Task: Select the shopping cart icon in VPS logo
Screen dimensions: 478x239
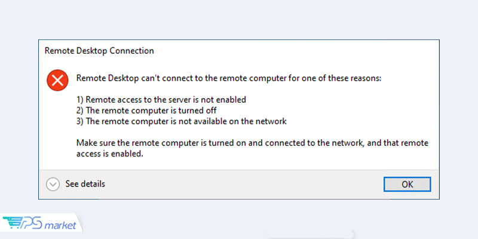Action: (11, 223)
